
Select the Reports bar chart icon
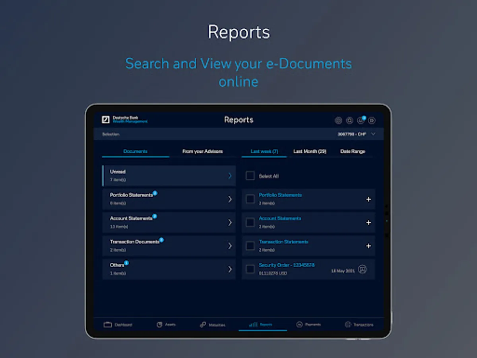pyautogui.click(x=253, y=325)
